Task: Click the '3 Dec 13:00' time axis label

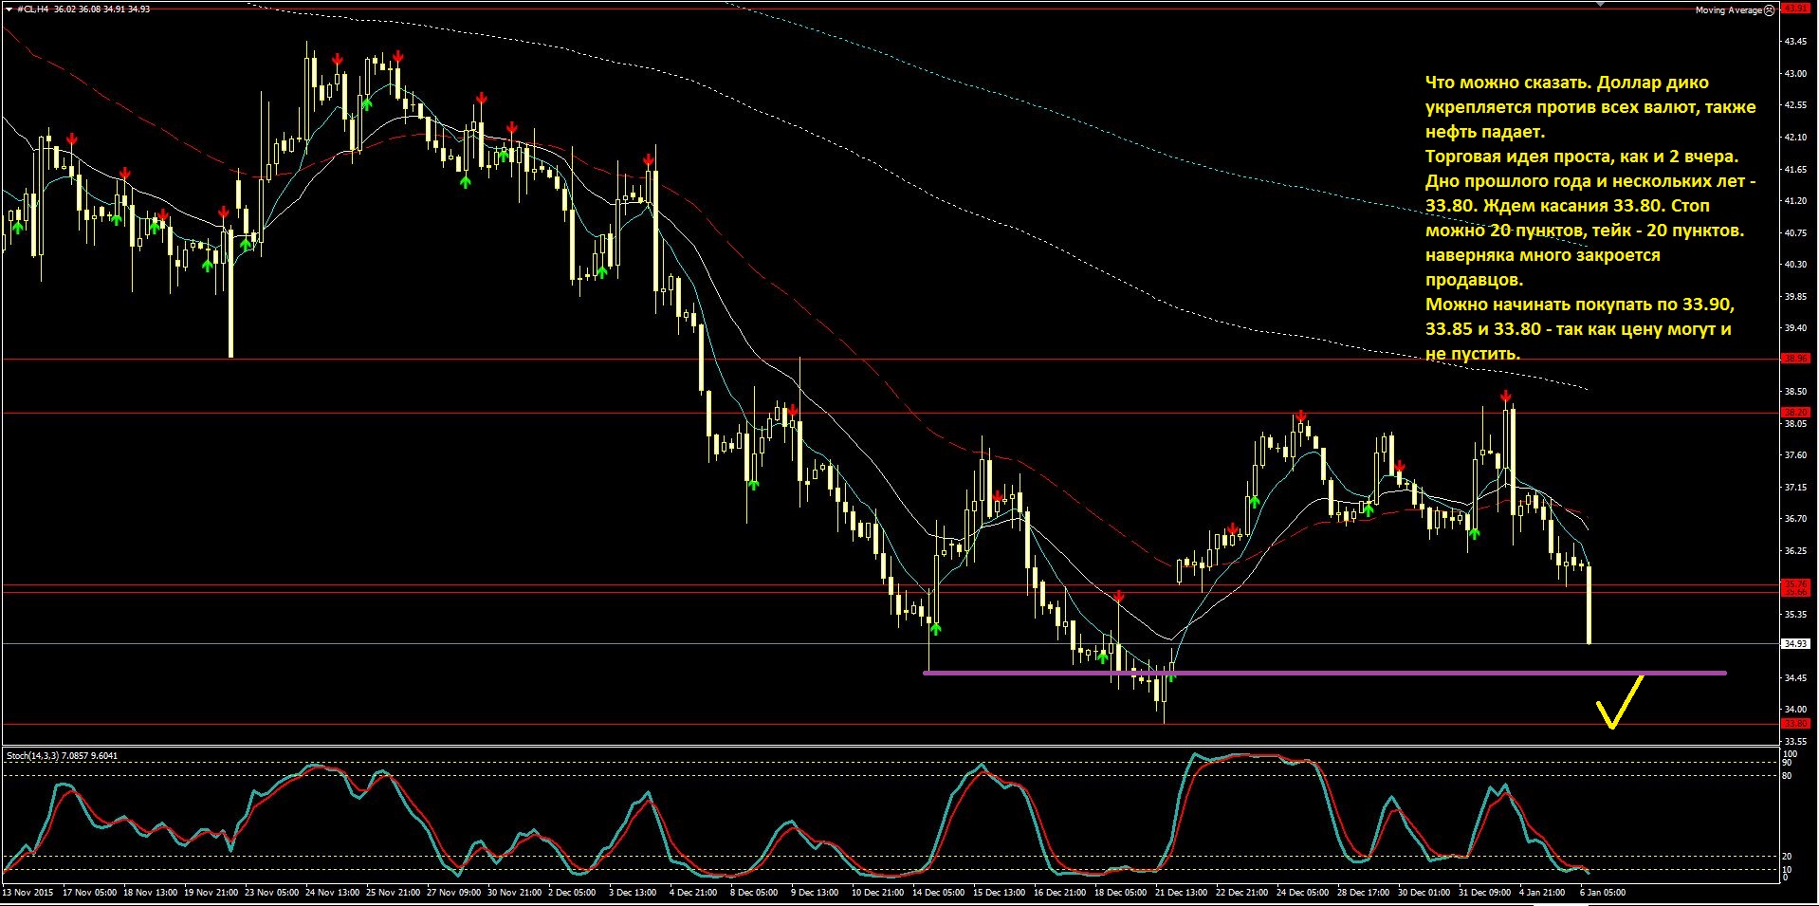Action: [633, 893]
